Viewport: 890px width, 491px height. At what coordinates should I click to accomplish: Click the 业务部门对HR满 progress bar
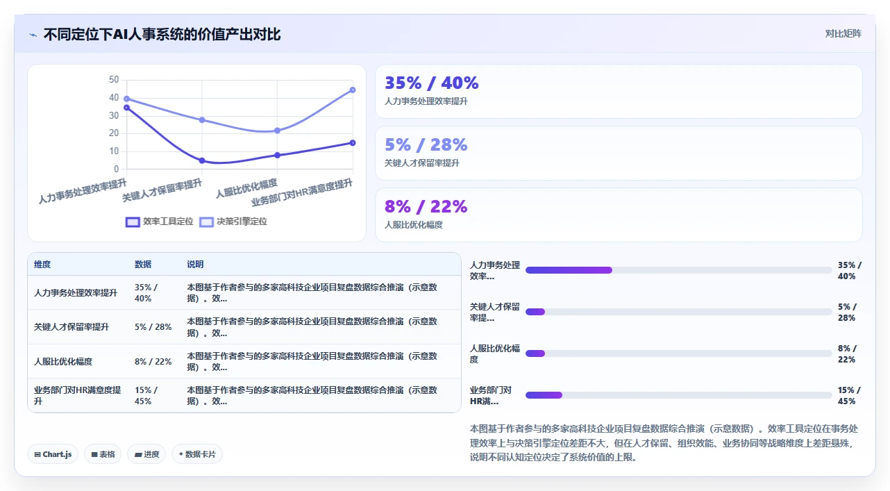(678, 395)
